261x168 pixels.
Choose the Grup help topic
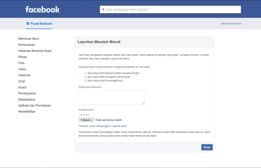click(22, 81)
